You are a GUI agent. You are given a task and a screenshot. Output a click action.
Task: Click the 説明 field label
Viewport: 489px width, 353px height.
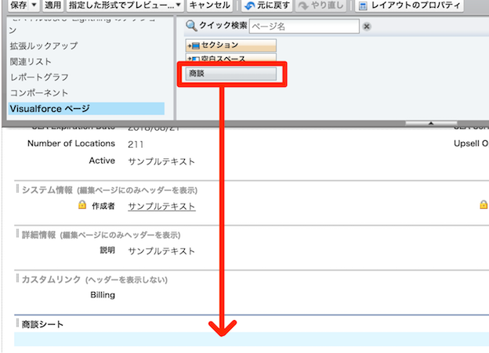[x=107, y=250]
